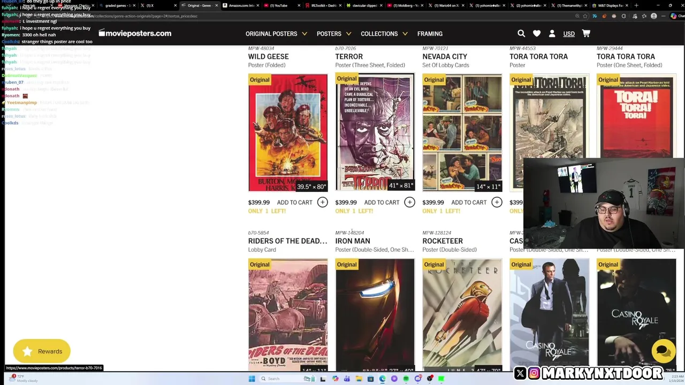Open the yellow live chat bubble
This screenshot has width=685, height=385.
[x=663, y=351]
